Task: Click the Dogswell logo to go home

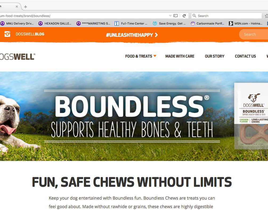Action: pos(17,57)
